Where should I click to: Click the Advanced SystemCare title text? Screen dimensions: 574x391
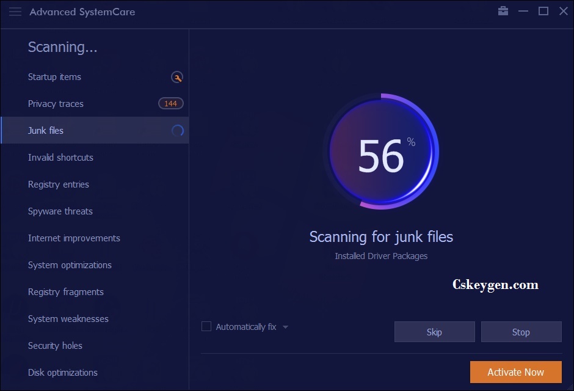point(82,12)
